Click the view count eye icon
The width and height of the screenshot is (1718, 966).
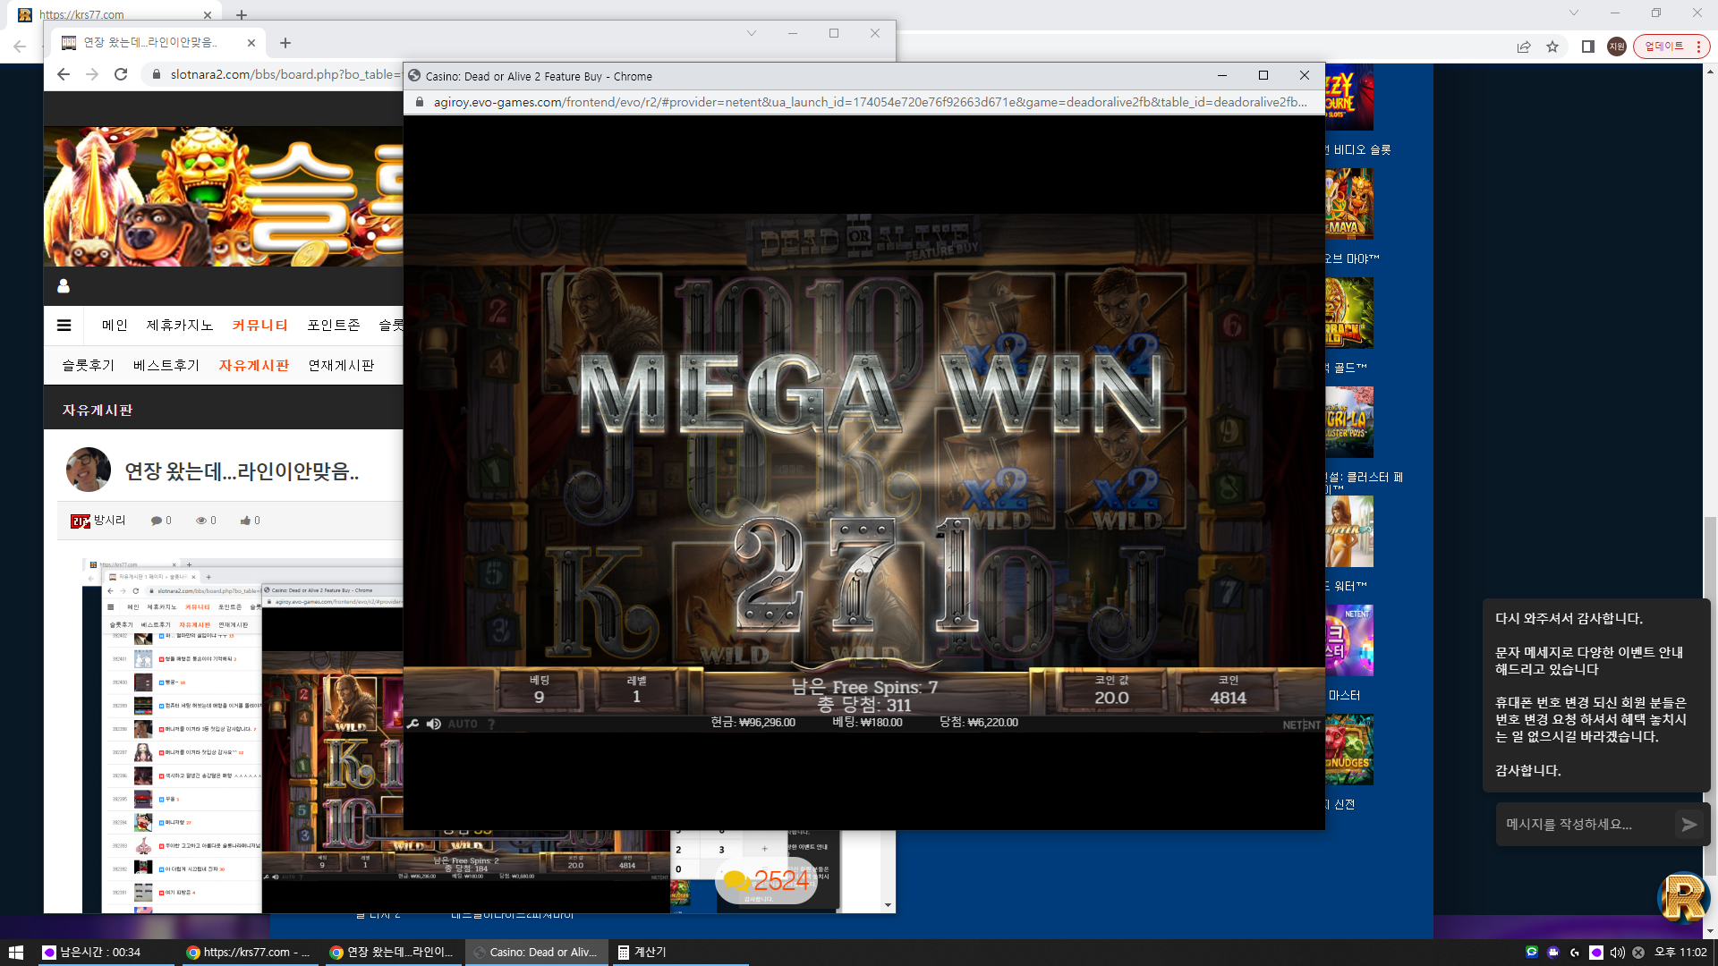pyautogui.click(x=201, y=521)
